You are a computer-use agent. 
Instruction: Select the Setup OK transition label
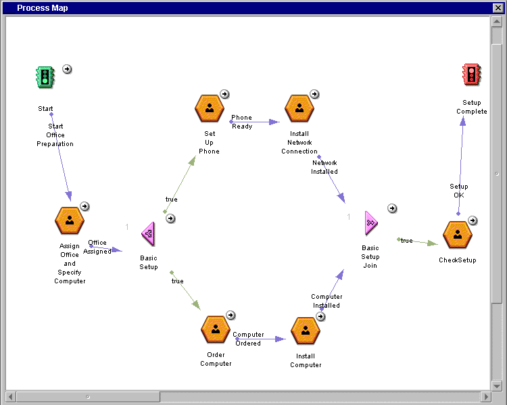(x=459, y=191)
